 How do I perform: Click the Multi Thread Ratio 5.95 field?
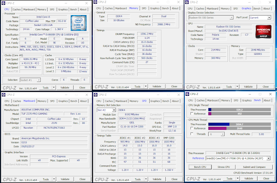tap(261, 134)
